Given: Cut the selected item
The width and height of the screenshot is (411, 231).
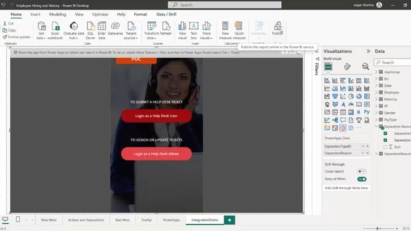Looking at the screenshot, I should coord(8,23).
